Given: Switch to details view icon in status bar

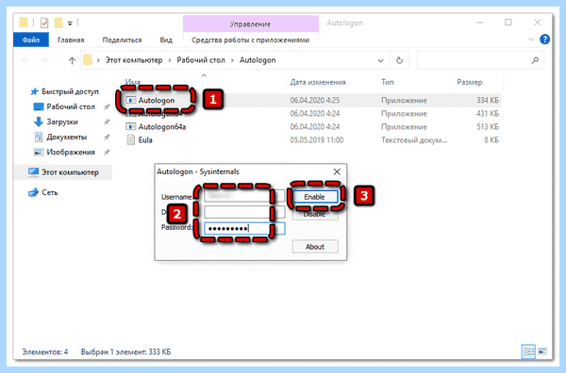Looking at the screenshot, I should click(x=528, y=351).
